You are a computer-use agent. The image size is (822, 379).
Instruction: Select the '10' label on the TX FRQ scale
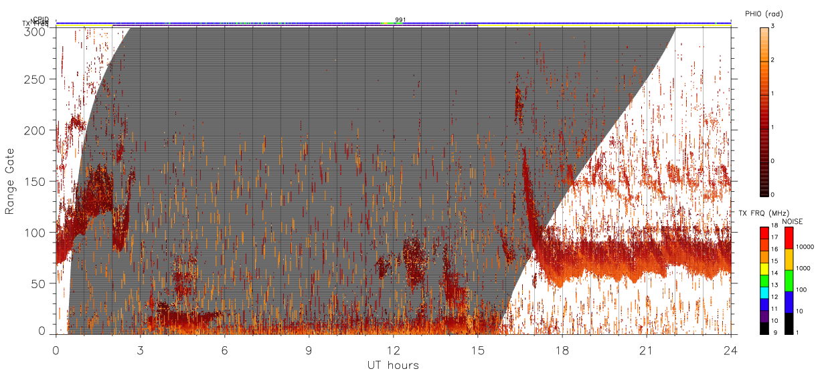(775, 321)
